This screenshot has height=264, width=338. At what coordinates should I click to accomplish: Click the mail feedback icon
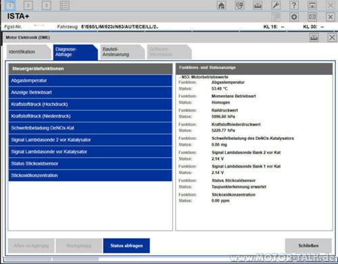coord(312,17)
